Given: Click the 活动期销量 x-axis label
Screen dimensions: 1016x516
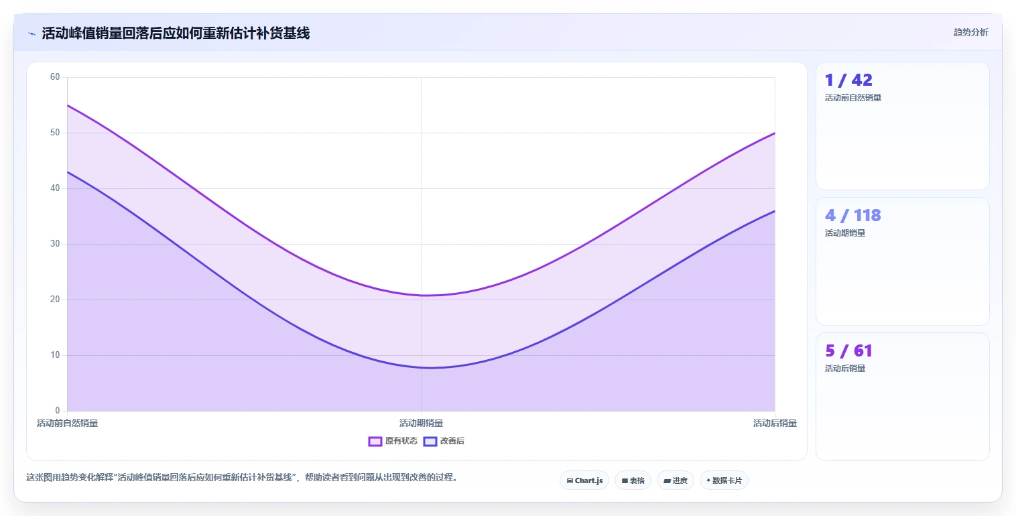Looking at the screenshot, I should pyautogui.click(x=421, y=424).
